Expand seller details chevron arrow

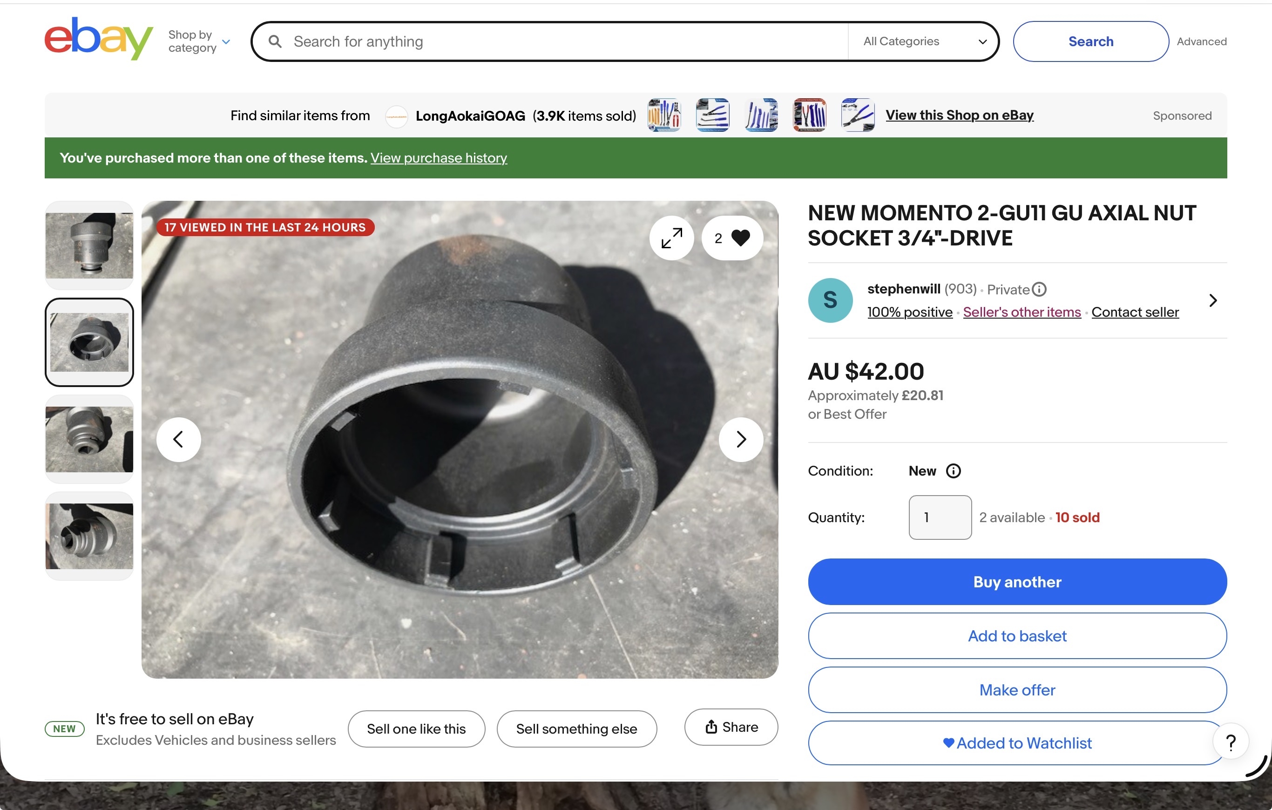click(1213, 300)
